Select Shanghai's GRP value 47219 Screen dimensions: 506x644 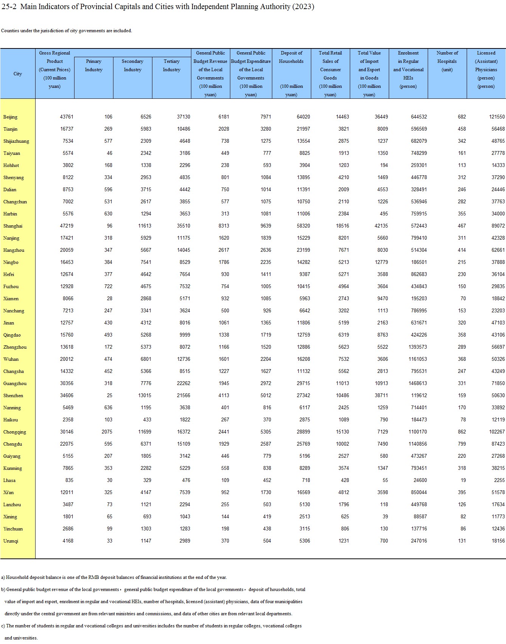coord(67,226)
